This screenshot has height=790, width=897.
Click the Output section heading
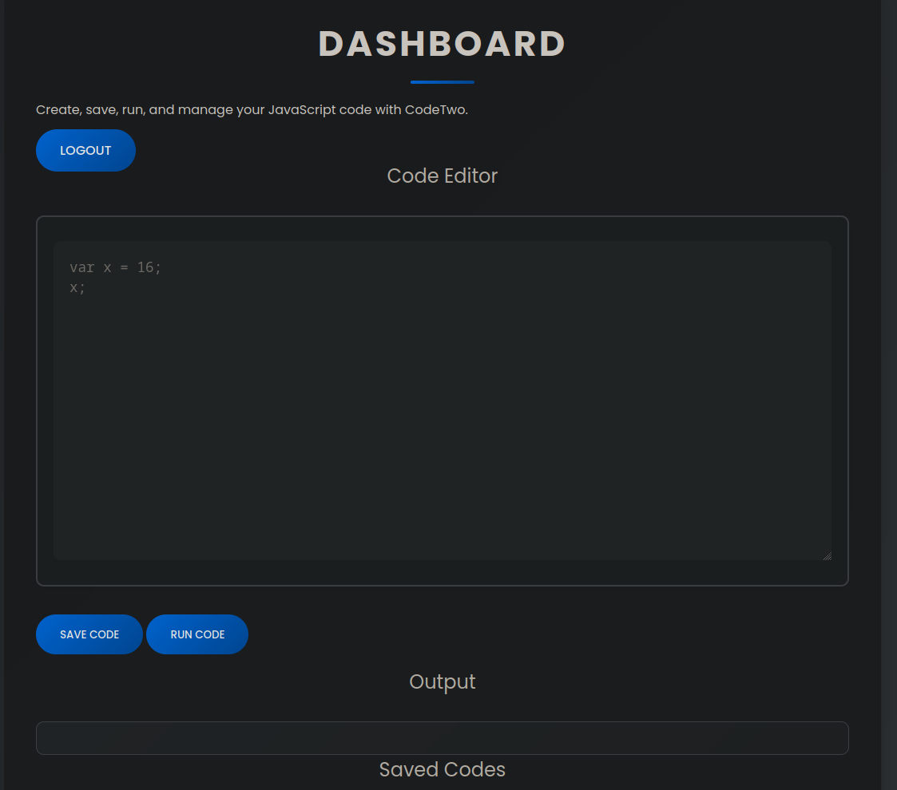pyautogui.click(x=442, y=681)
